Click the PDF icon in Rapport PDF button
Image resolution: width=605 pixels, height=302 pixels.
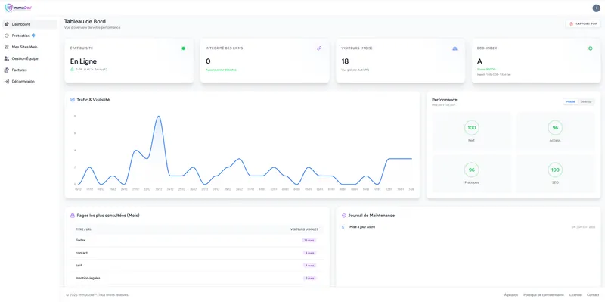[572, 24]
